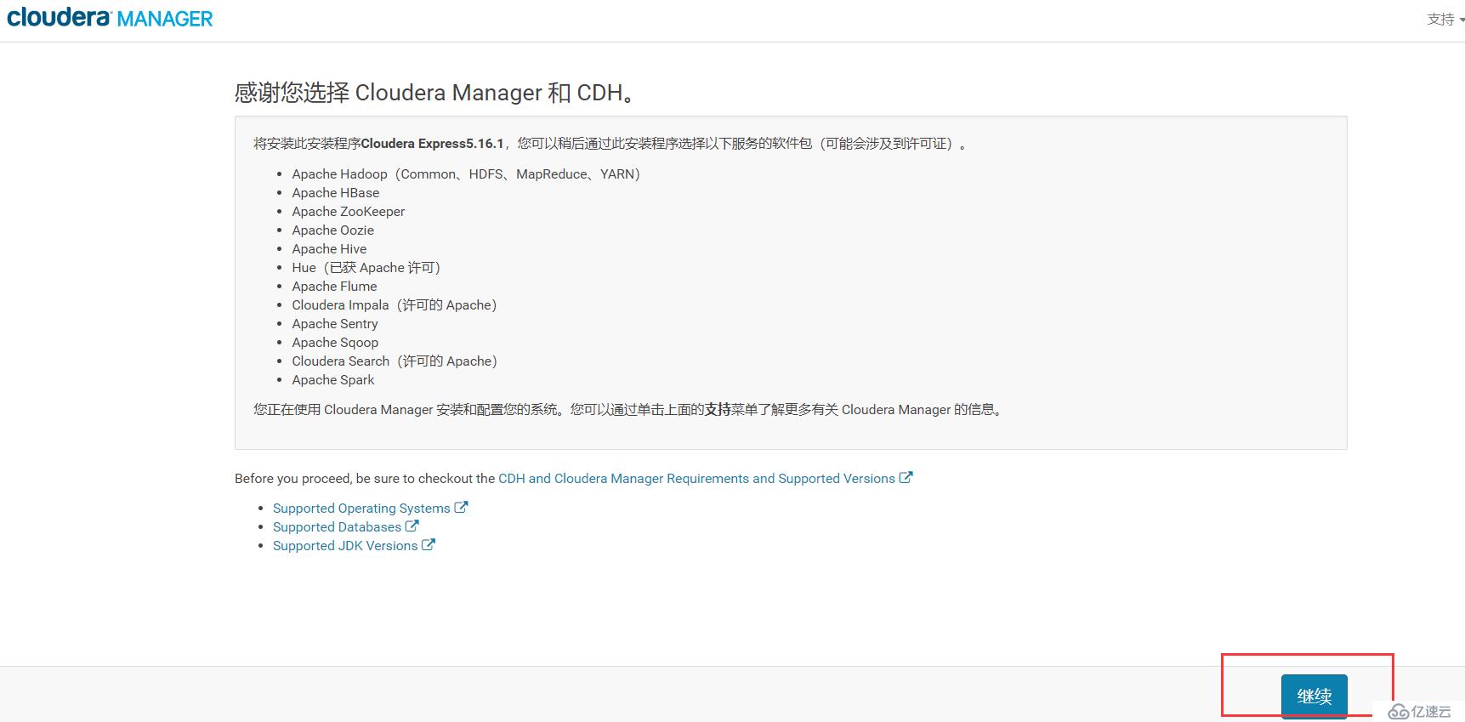This screenshot has width=1465, height=722.
Task: Select the Apache Flume list entry
Action: tap(335, 287)
